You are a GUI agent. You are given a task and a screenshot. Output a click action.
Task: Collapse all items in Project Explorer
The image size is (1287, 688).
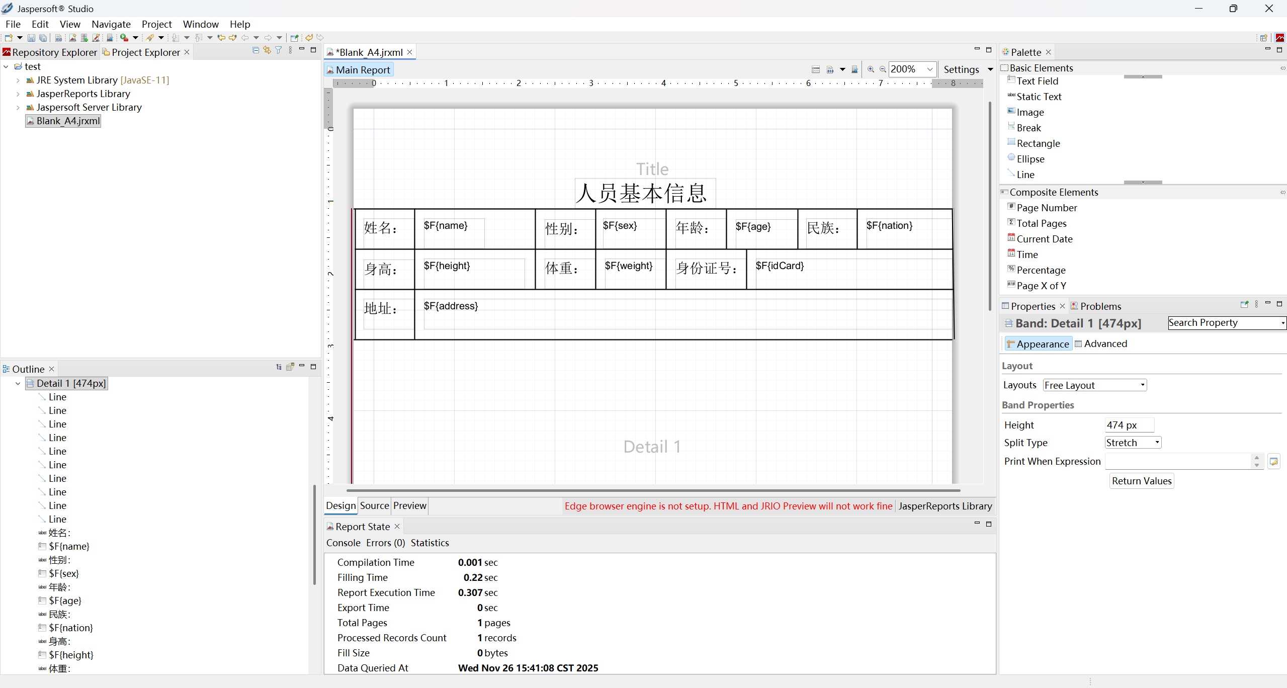[255, 50]
